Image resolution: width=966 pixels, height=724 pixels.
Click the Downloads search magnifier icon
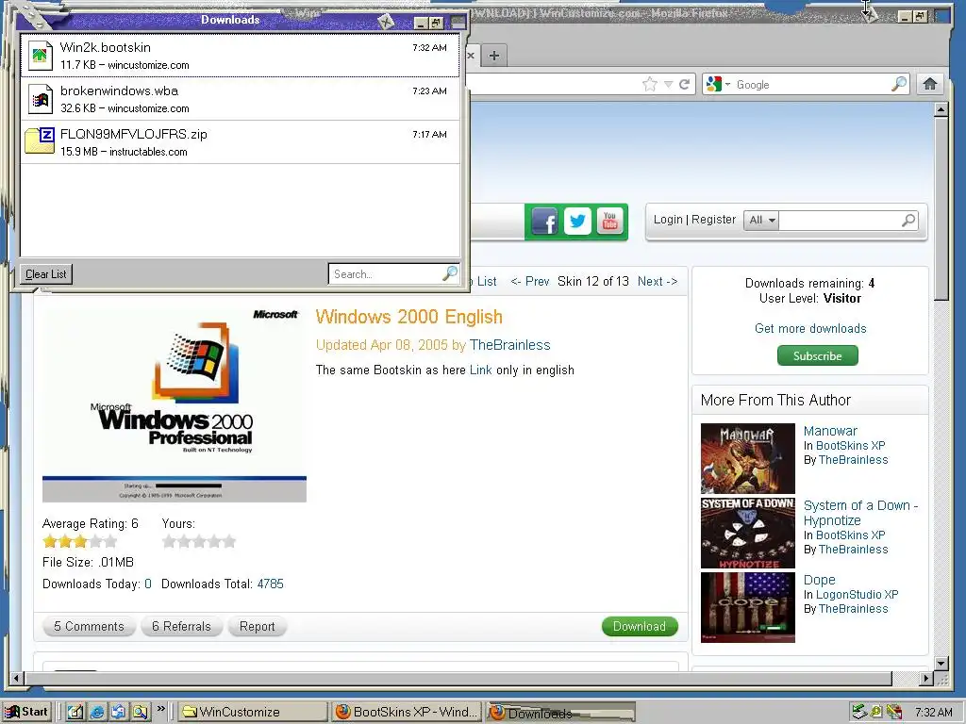point(450,273)
